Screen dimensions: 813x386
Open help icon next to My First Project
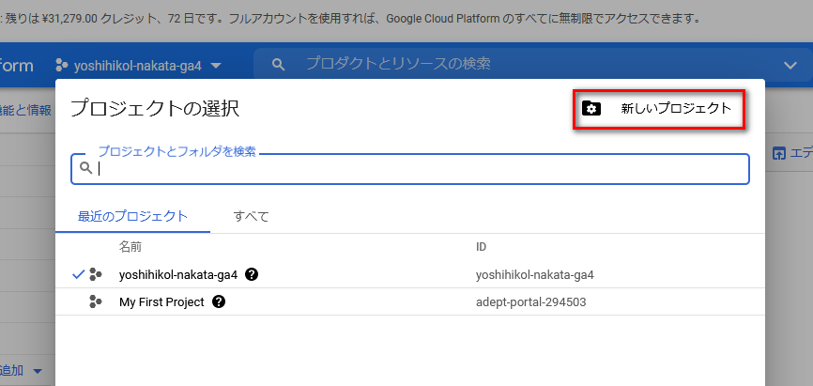tap(219, 301)
